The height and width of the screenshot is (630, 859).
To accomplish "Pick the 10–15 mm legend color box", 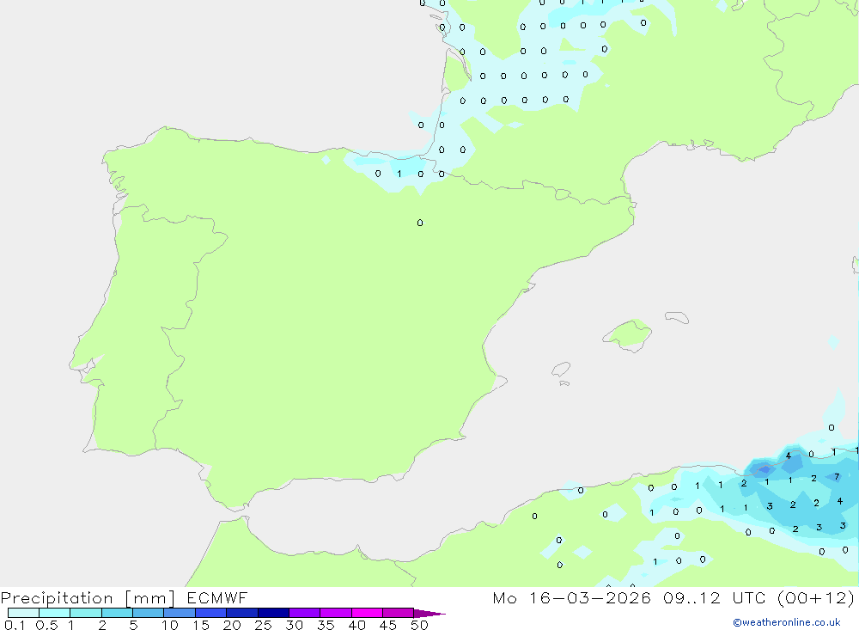I will (180, 613).
